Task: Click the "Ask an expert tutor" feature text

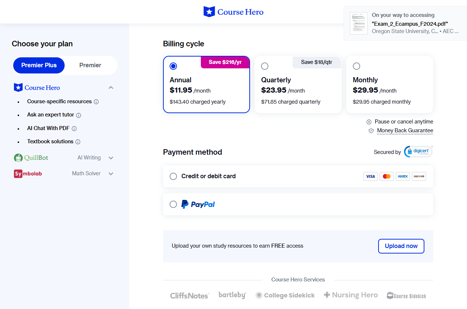Action: coord(51,115)
